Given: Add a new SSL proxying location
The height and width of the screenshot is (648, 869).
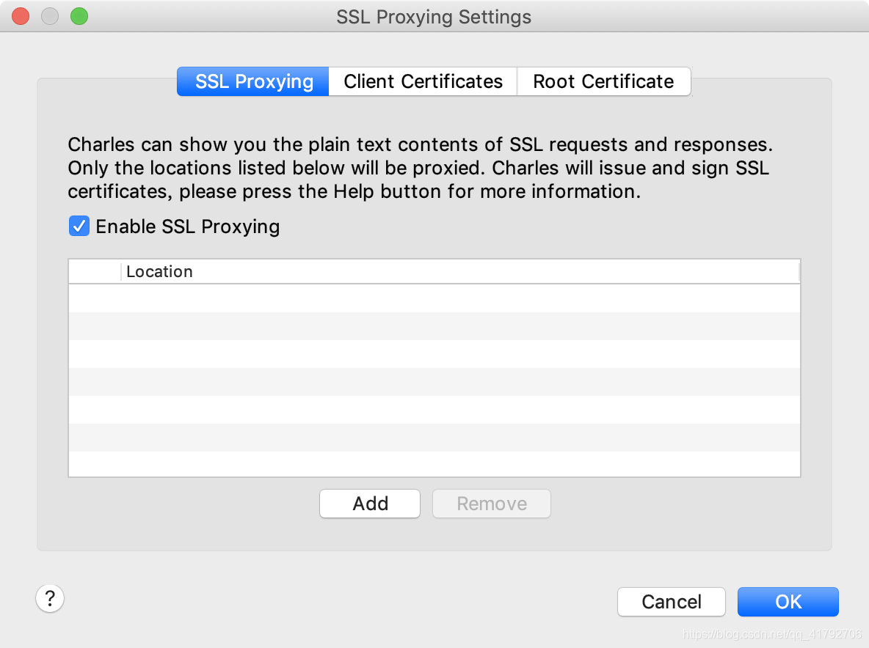Looking at the screenshot, I should coord(370,504).
